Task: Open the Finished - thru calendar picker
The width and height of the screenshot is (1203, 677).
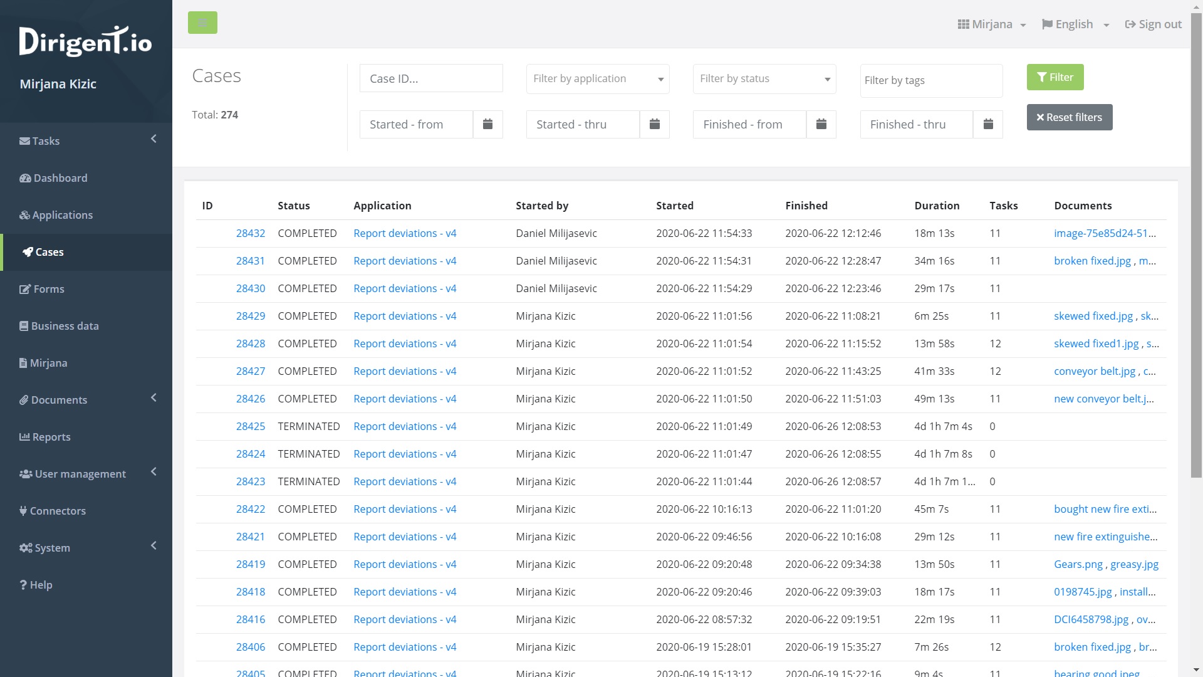Action: coord(987,124)
